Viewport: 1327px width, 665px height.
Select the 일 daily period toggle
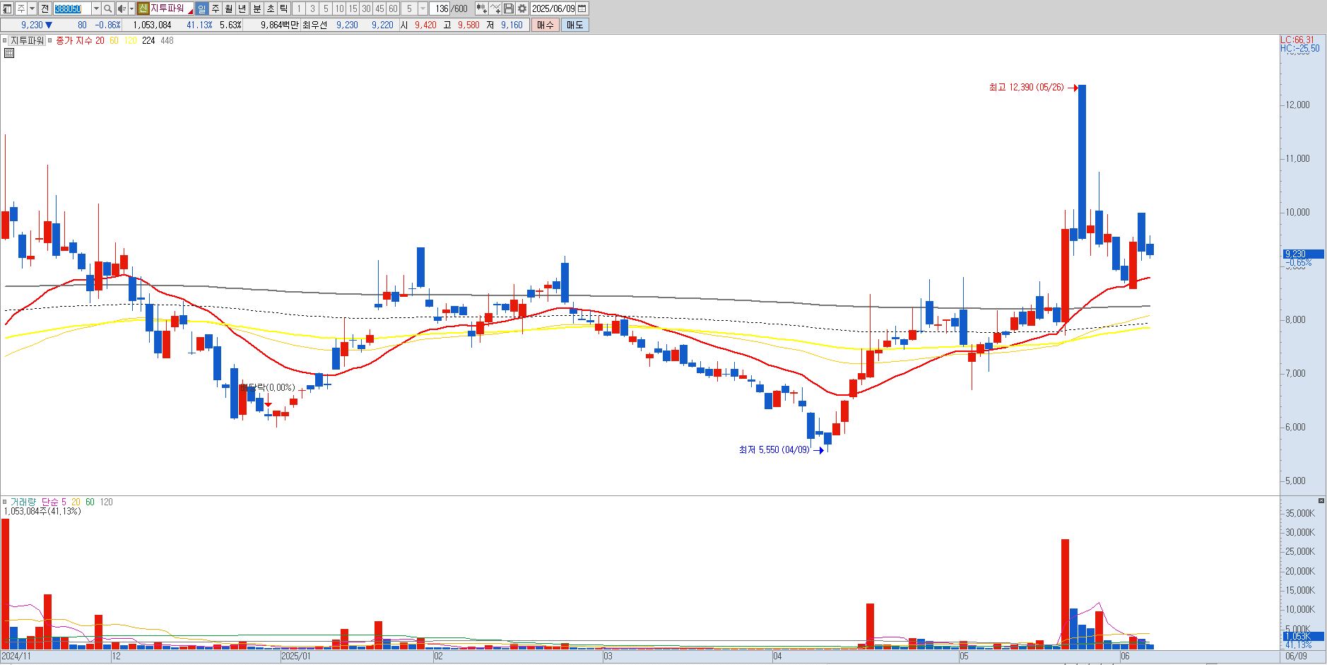point(202,8)
